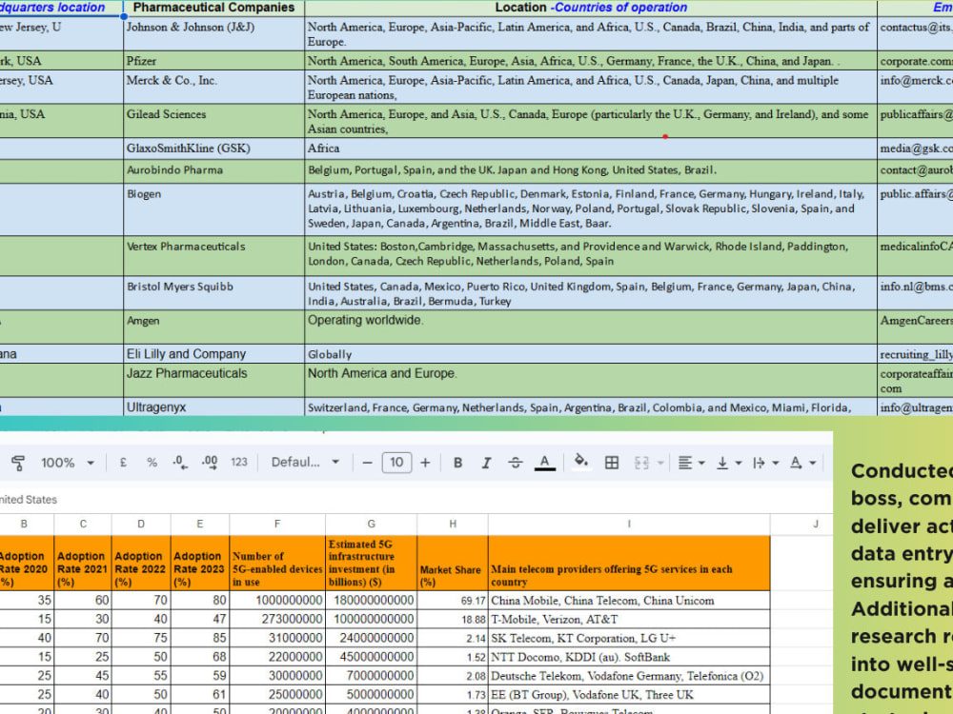The width and height of the screenshot is (953, 714).
Task: Select the 'Ultragenyx' cell
Action: (x=213, y=407)
